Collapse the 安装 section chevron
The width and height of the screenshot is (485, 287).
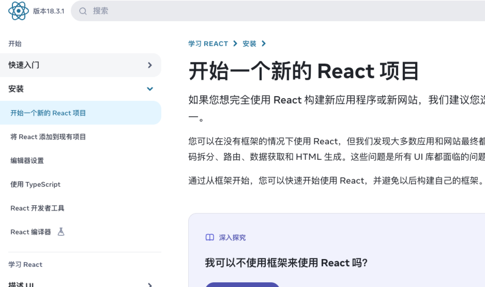pyautogui.click(x=150, y=89)
